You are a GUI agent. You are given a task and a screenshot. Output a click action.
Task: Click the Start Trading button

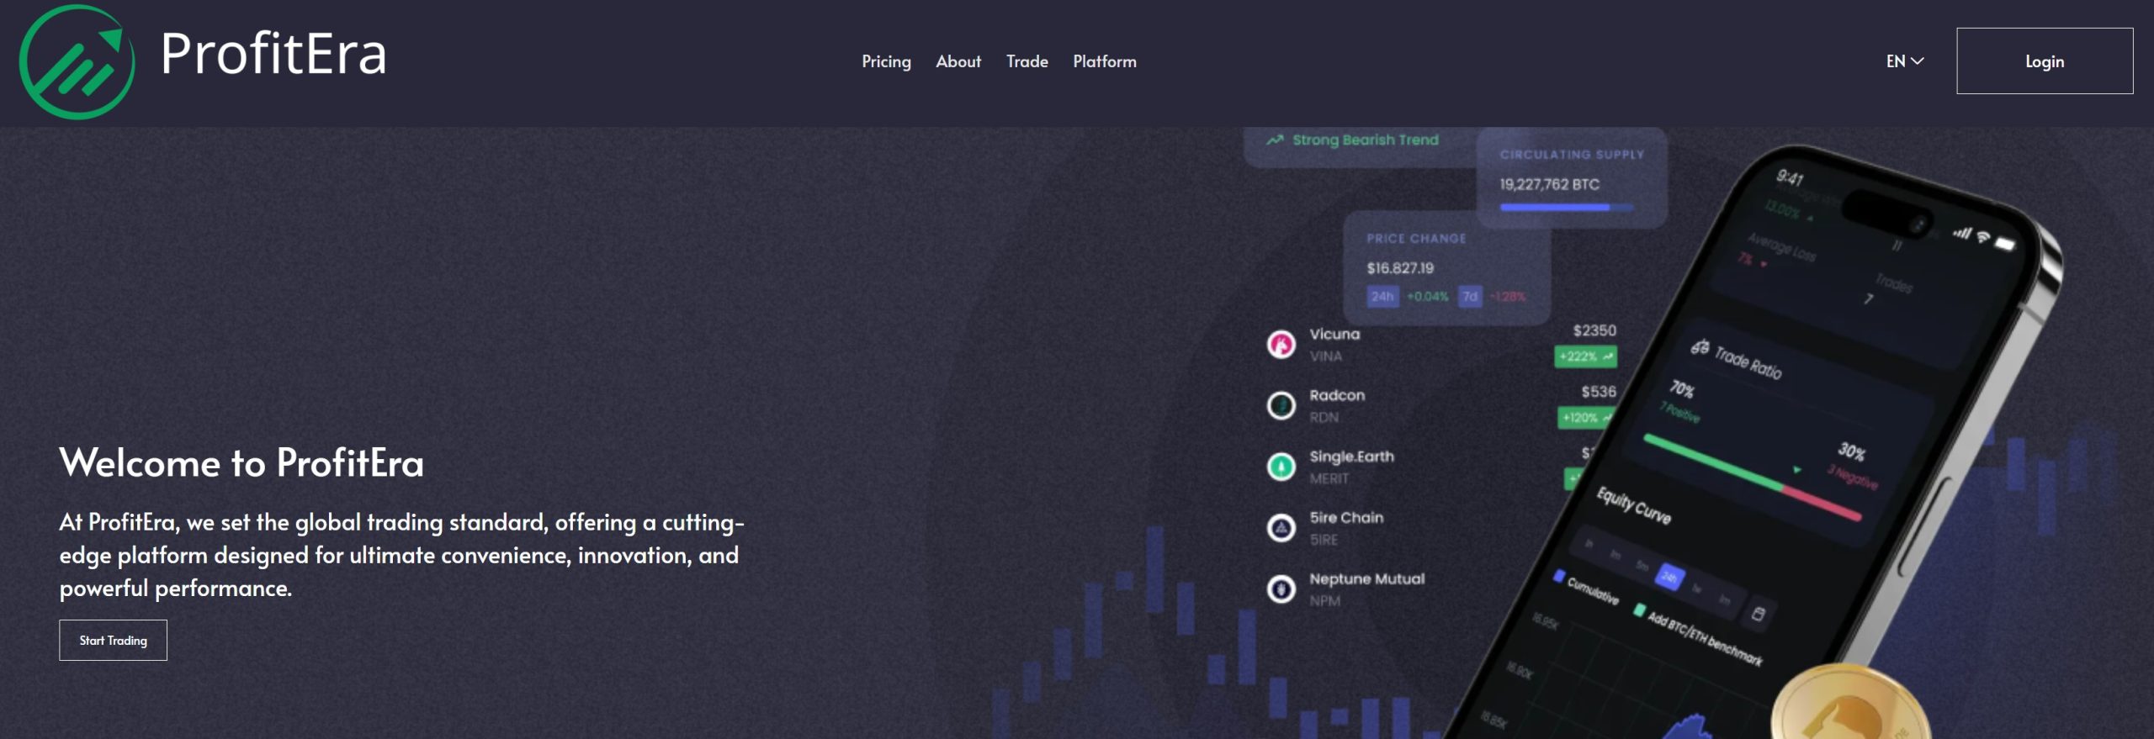coord(113,641)
